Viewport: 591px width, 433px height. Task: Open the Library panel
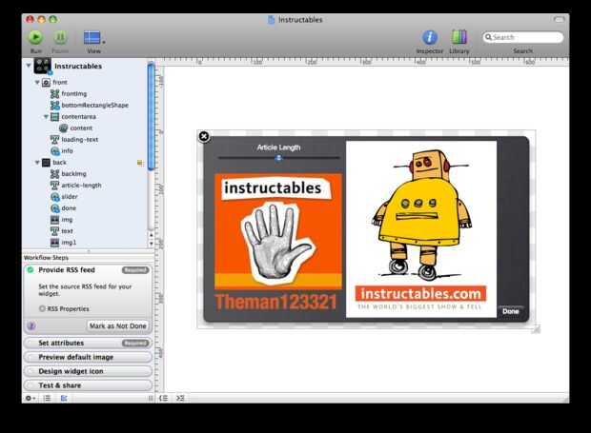[x=459, y=37]
